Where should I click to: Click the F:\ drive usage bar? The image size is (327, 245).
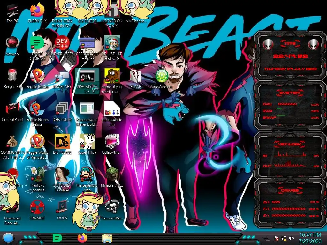click(289, 209)
